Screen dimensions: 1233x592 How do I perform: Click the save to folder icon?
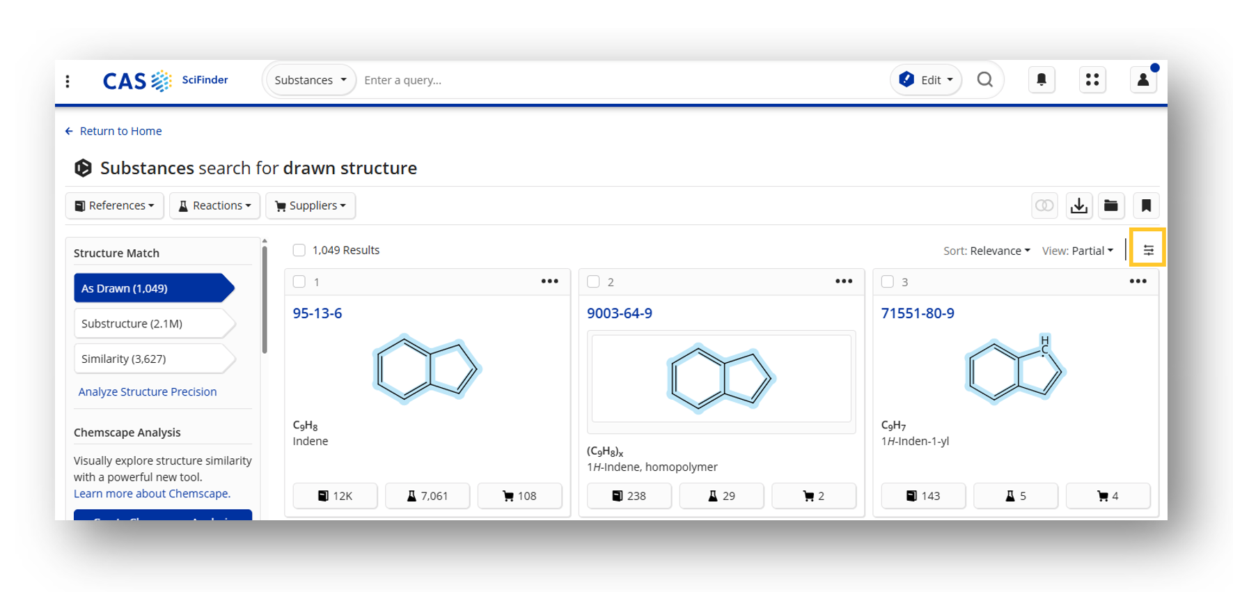point(1111,205)
